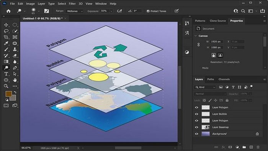
Task: Open the Exposure slider dropdown arrow
Action: click(111, 11)
